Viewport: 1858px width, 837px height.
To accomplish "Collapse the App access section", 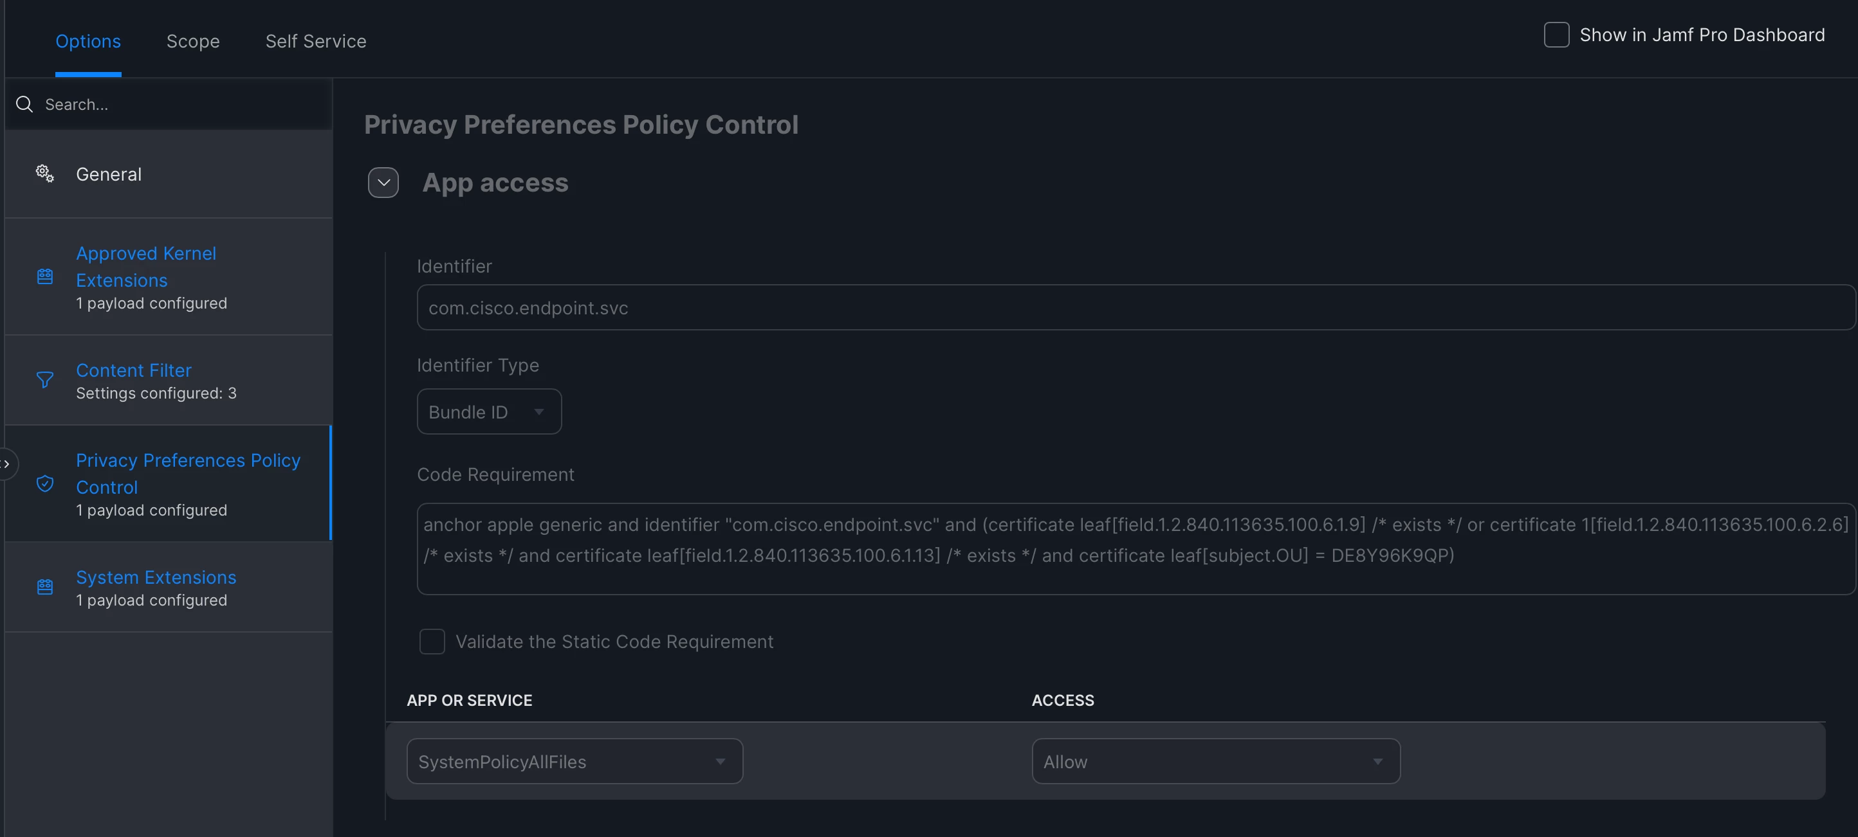I will coord(383,183).
